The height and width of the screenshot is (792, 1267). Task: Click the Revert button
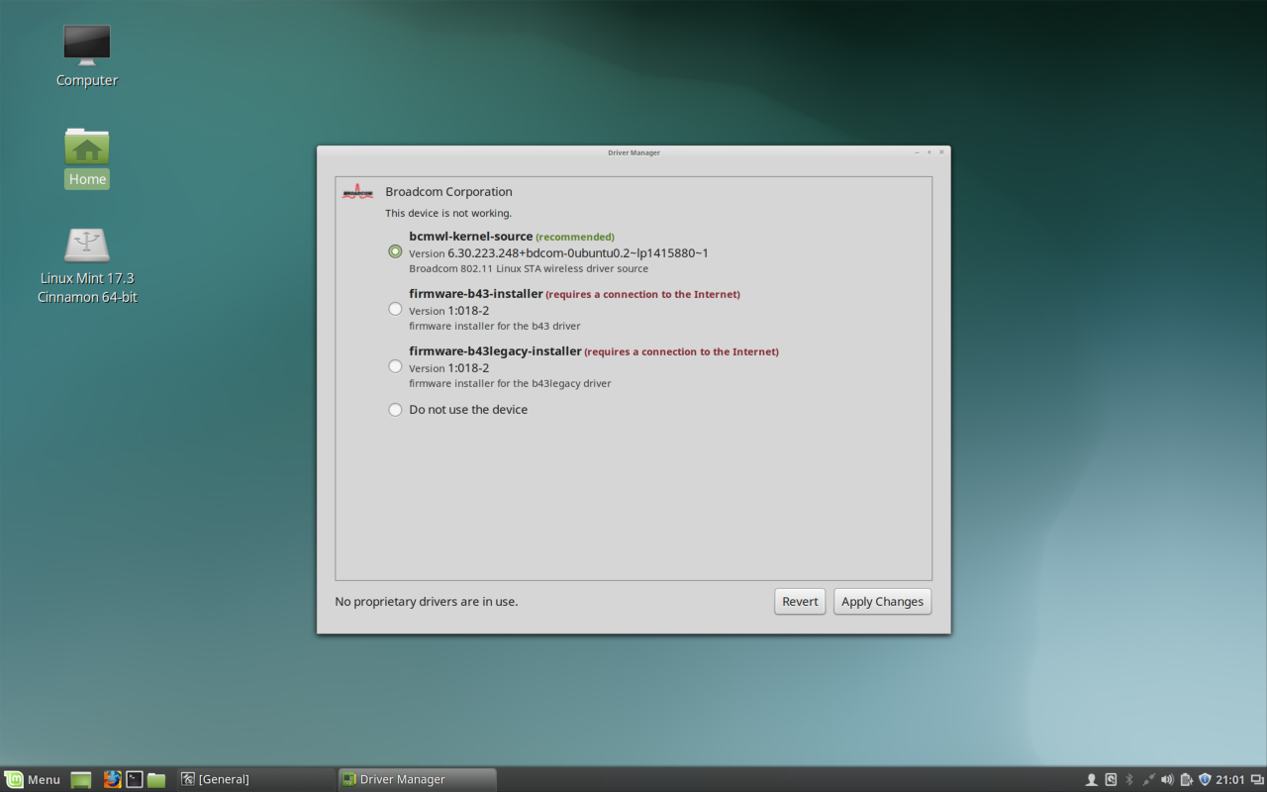(800, 601)
